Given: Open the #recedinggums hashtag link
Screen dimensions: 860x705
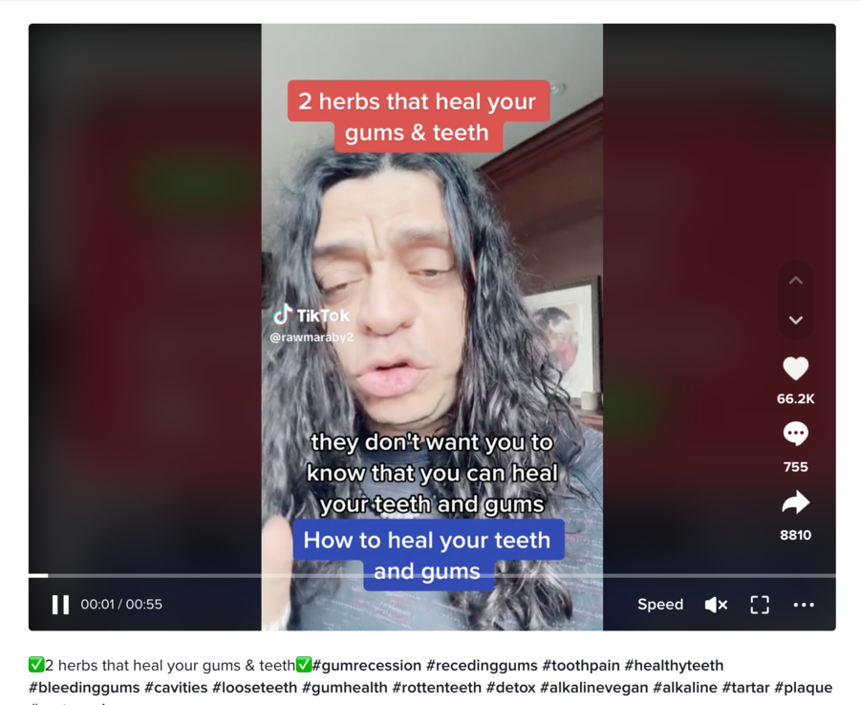Looking at the screenshot, I should pos(482,665).
